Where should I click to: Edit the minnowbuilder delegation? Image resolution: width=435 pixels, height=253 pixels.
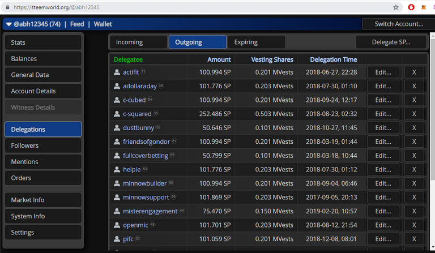click(x=383, y=183)
